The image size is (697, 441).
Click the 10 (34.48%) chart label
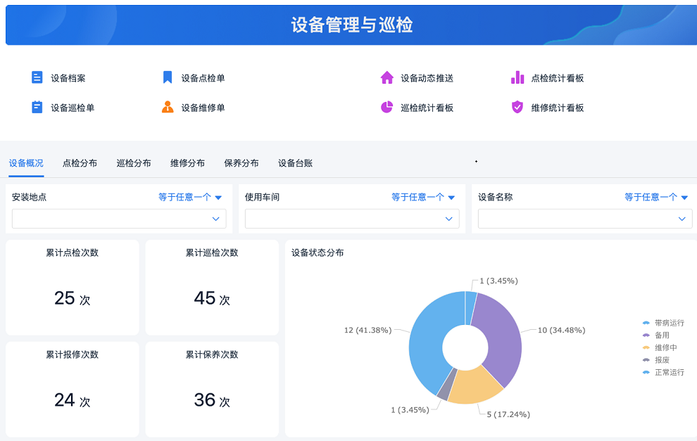pos(562,330)
